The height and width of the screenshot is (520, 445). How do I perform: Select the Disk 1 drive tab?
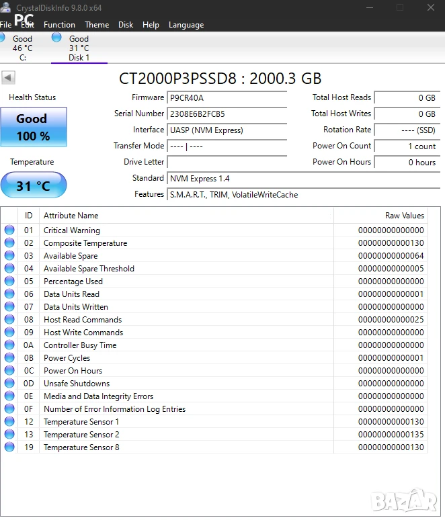(x=79, y=48)
